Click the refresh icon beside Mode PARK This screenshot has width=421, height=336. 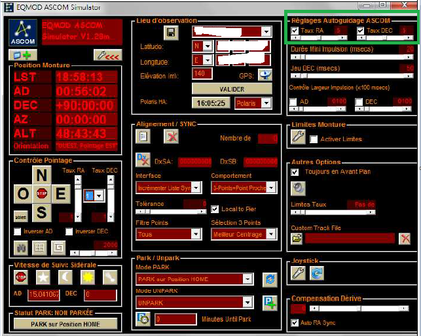(270, 280)
